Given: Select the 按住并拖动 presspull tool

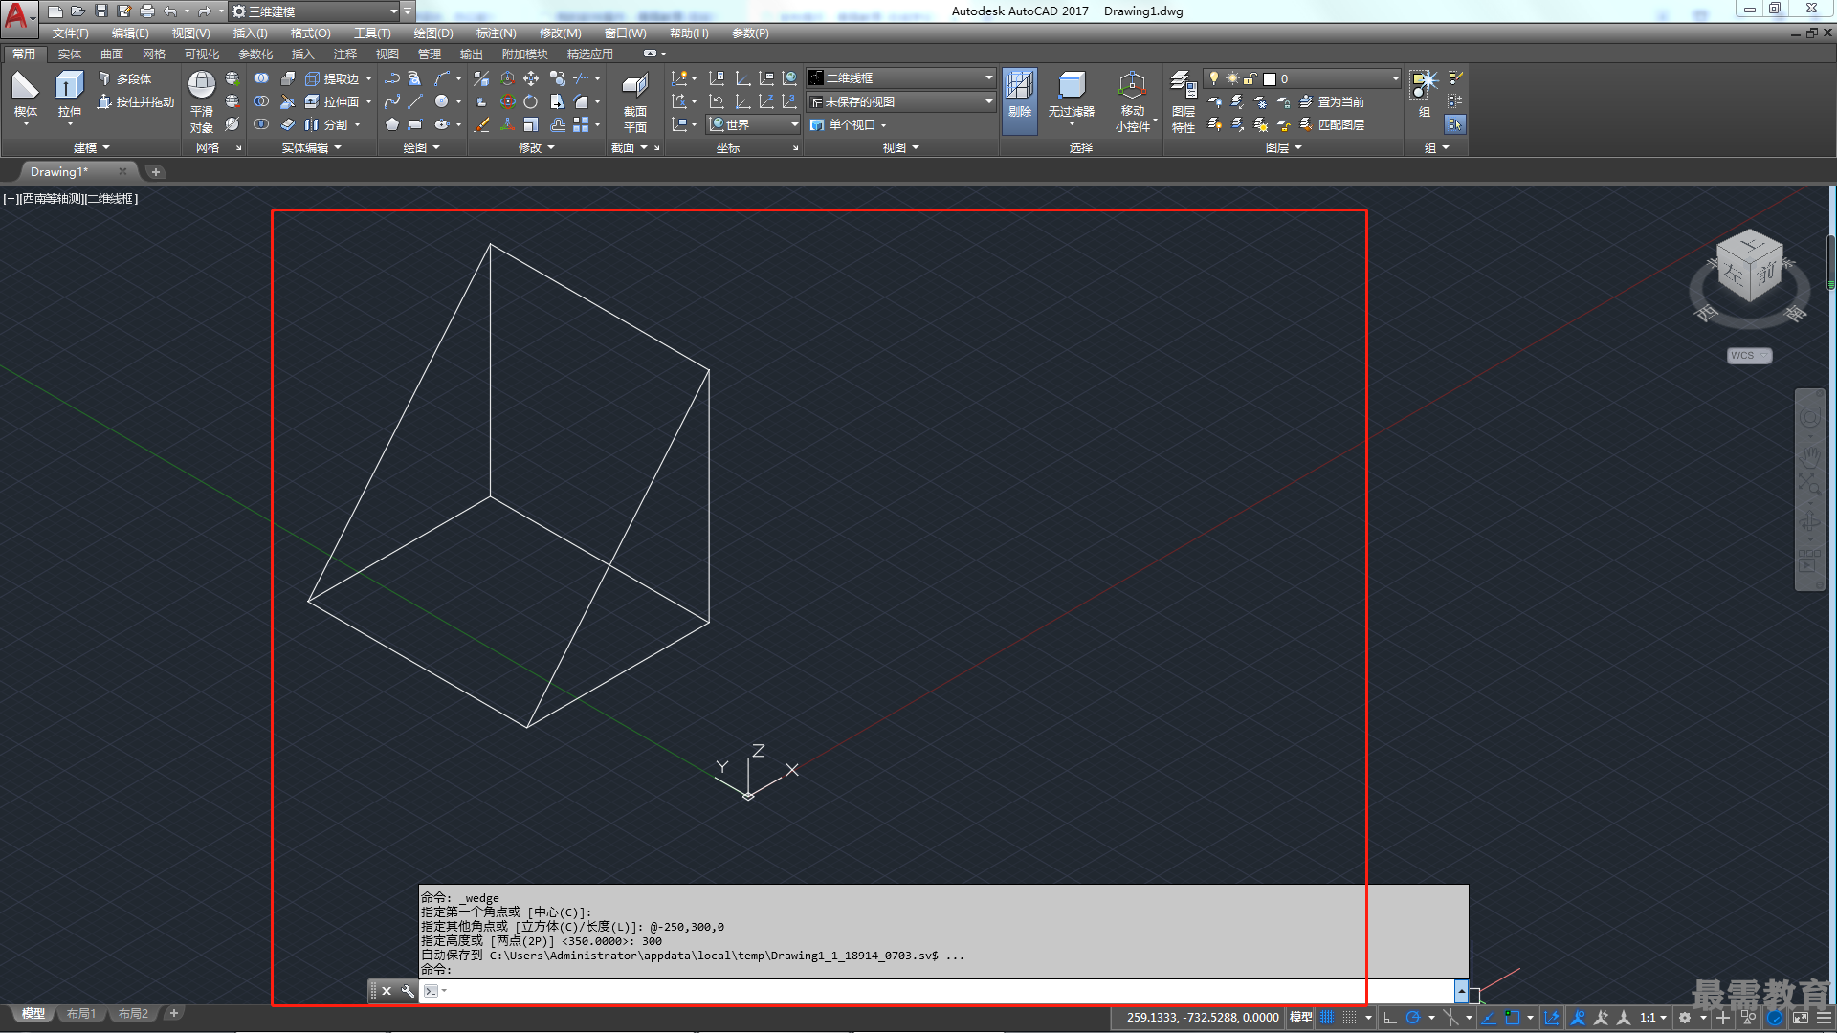Looking at the screenshot, I should click(136, 101).
